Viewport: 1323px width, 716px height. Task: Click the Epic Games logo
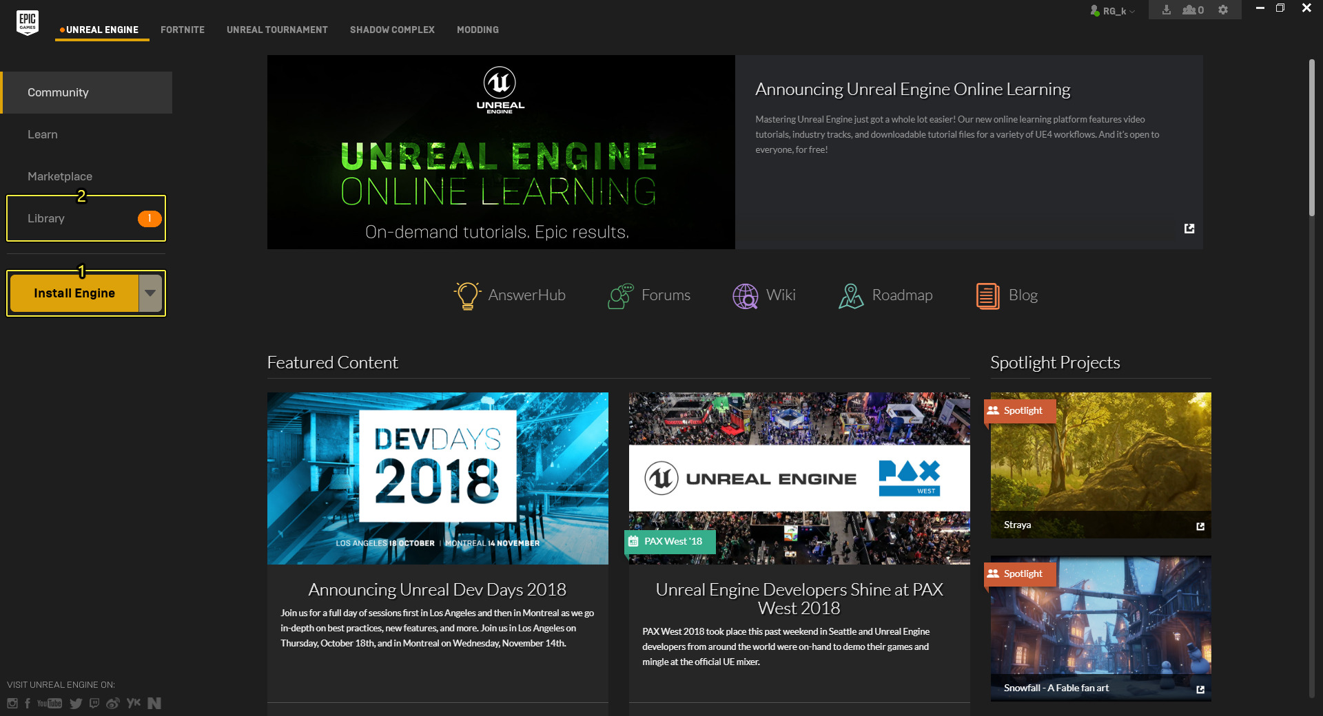pyautogui.click(x=26, y=23)
